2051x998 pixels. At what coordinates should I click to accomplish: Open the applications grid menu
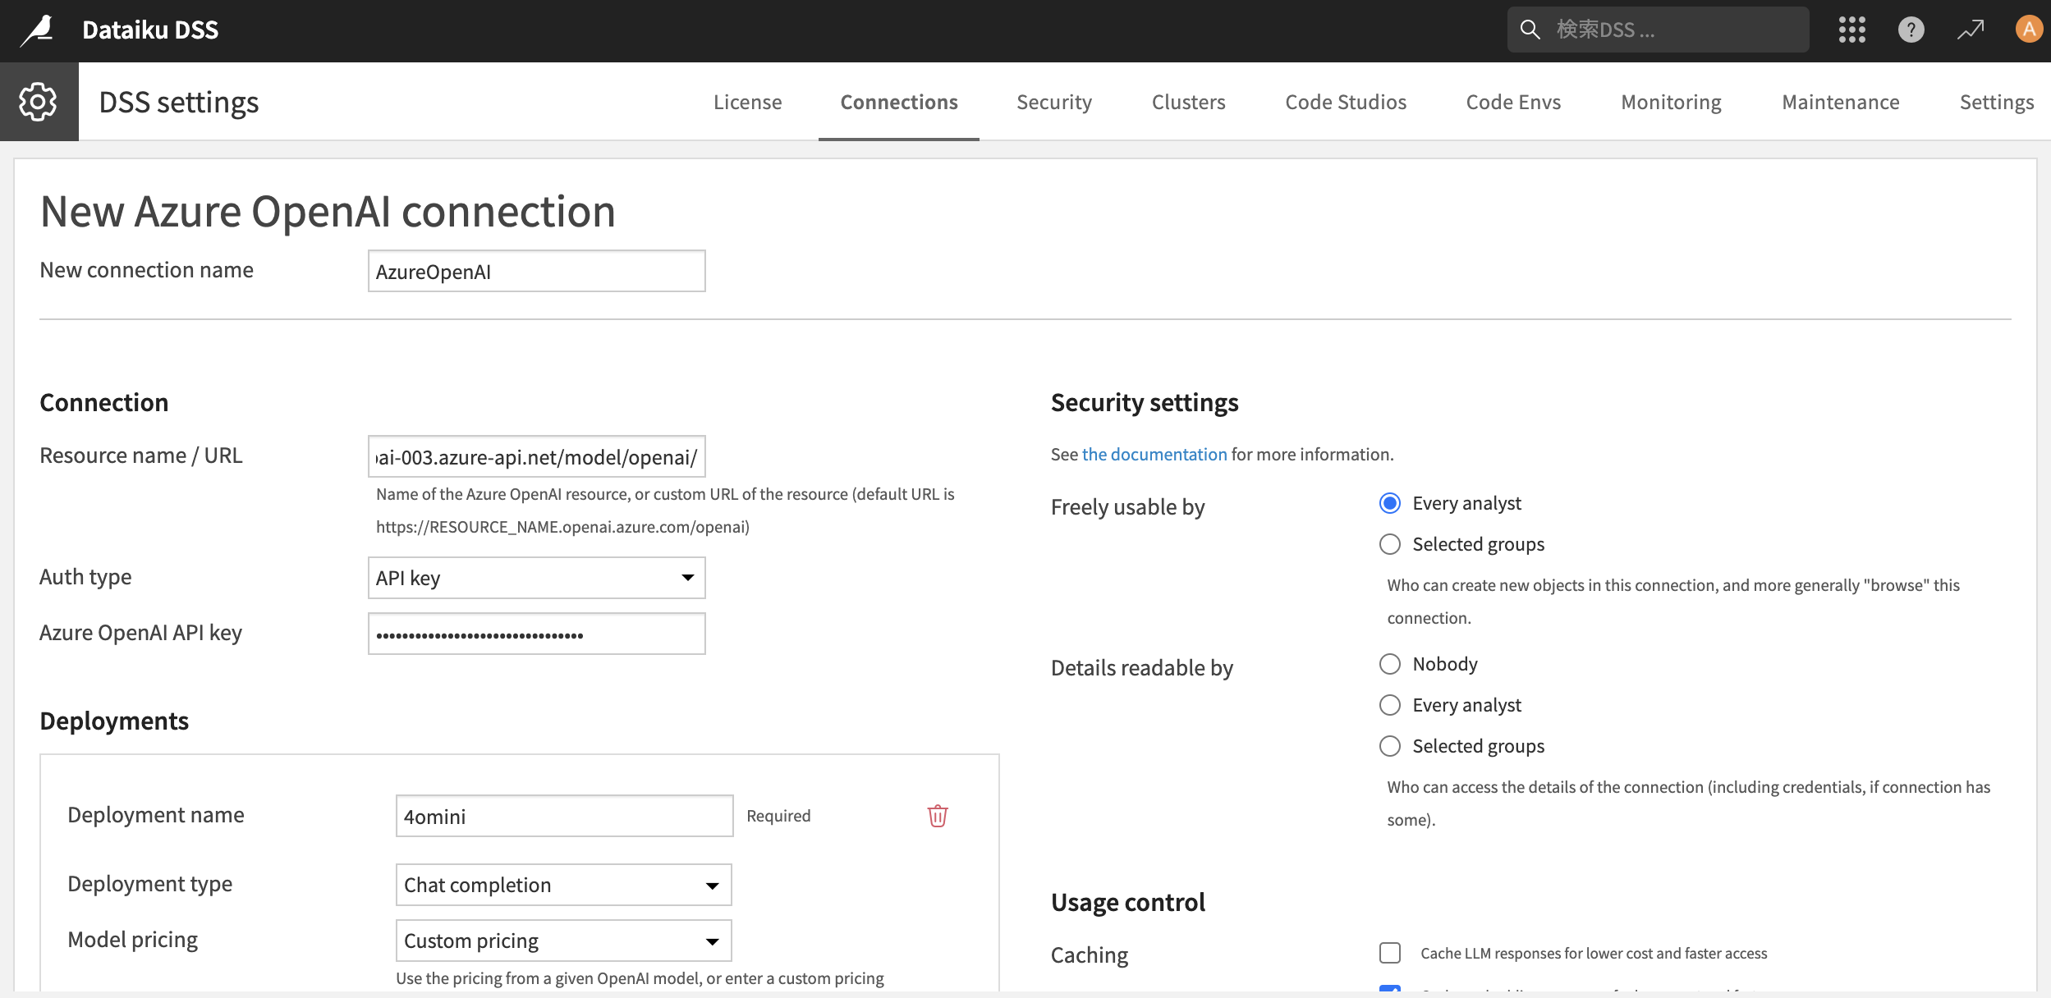[1851, 30]
